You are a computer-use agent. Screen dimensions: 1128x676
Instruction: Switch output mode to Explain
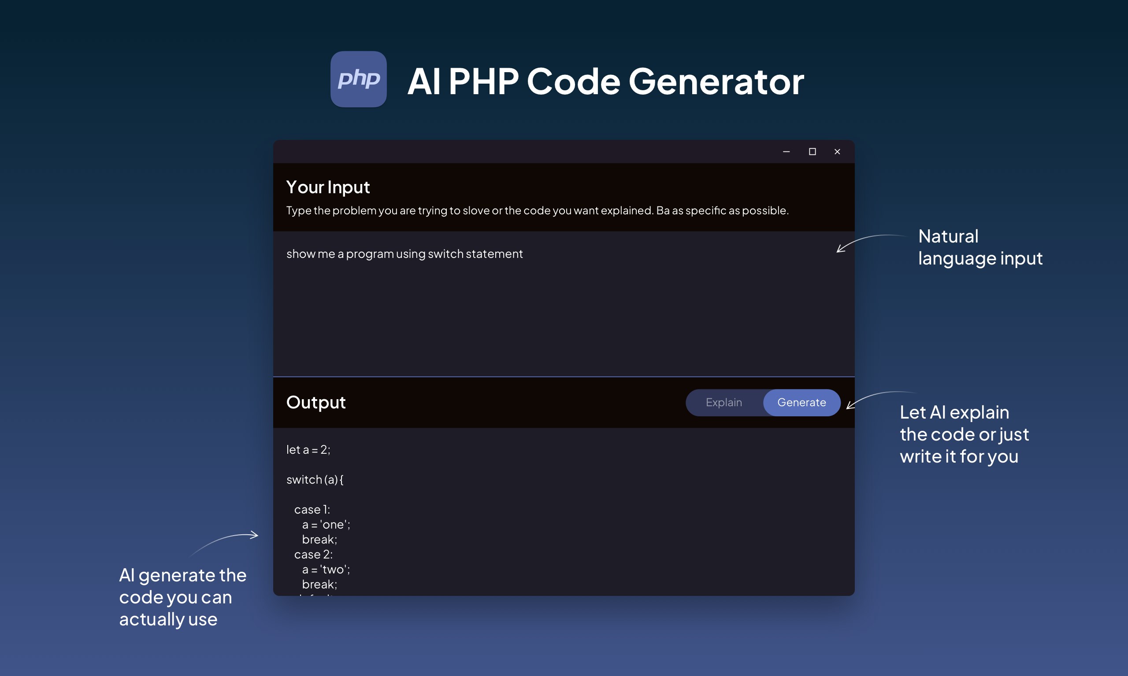pos(724,403)
